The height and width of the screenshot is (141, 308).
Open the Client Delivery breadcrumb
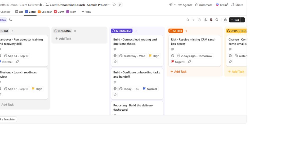pos(29,5)
